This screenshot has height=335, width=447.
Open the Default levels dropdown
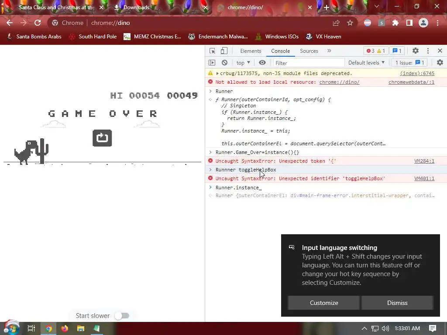(366, 63)
